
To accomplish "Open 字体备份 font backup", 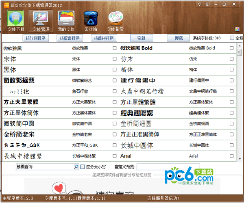I will pos(115,21).
